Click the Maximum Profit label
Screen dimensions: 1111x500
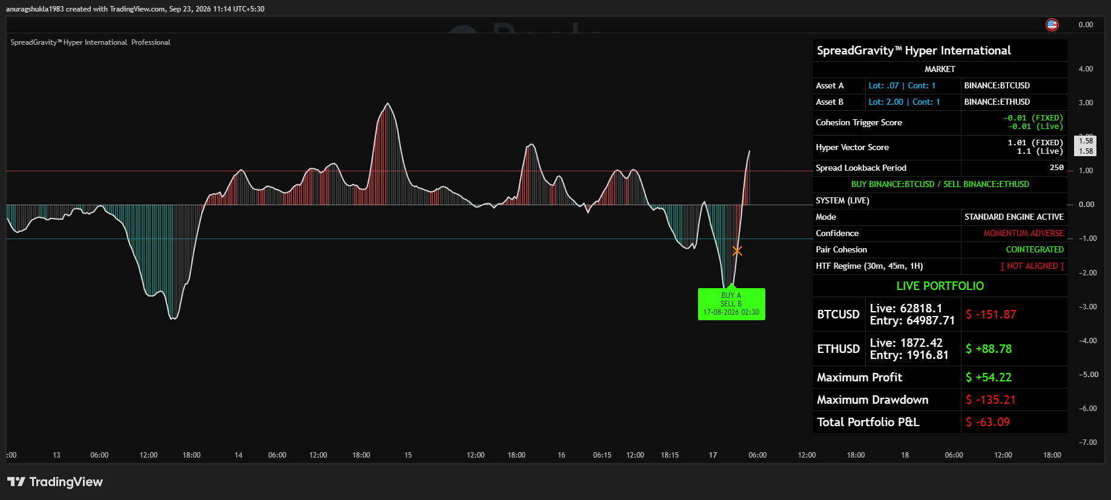pyautogui.click(x=859, y=378)
